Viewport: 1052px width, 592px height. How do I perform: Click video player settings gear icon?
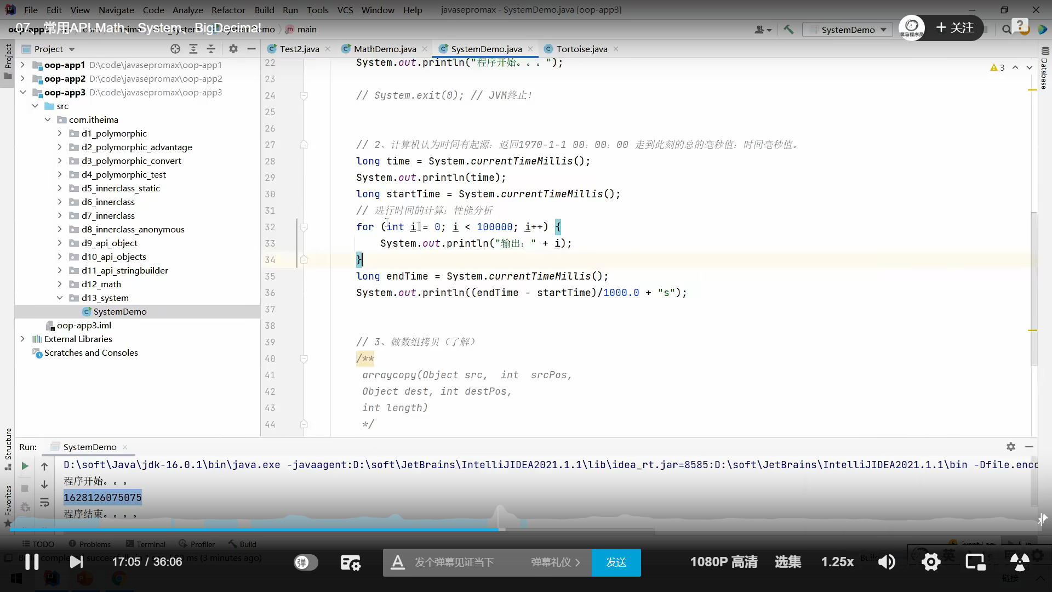931,562
